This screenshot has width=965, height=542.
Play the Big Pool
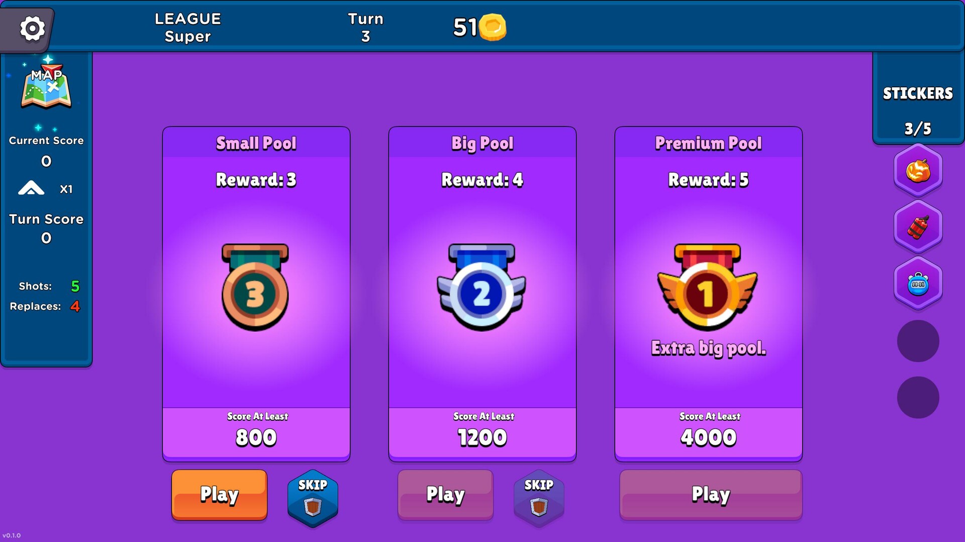[x=445, y=495]
